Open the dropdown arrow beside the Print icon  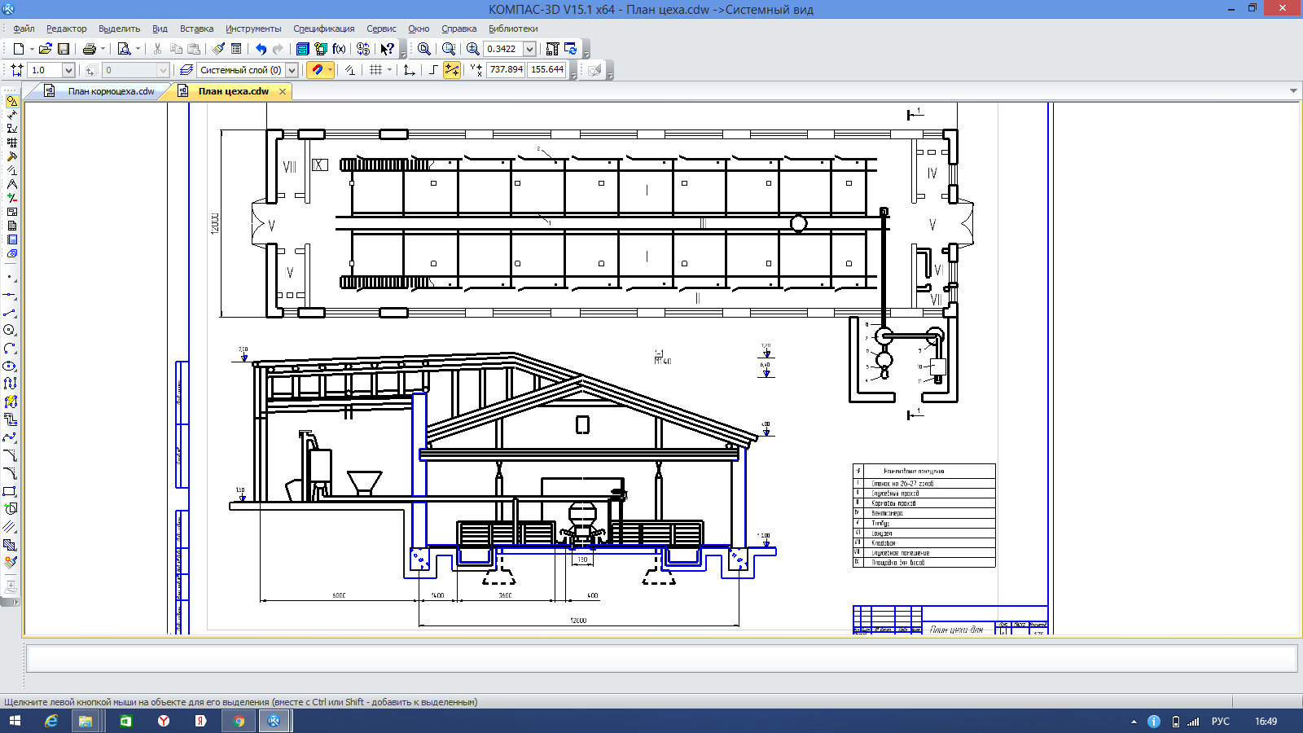click(103, 49)
